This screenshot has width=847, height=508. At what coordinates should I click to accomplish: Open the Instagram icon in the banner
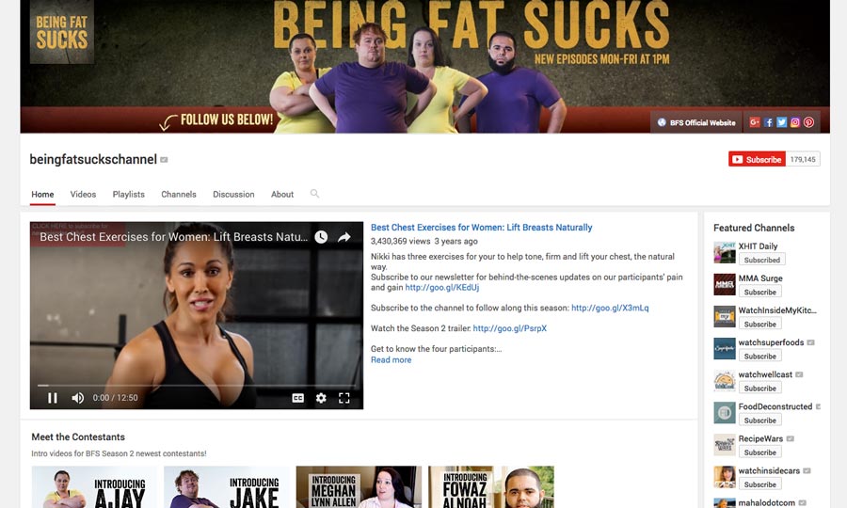coord(795,122)
